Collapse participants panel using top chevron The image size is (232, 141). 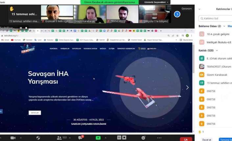[199, 9]
